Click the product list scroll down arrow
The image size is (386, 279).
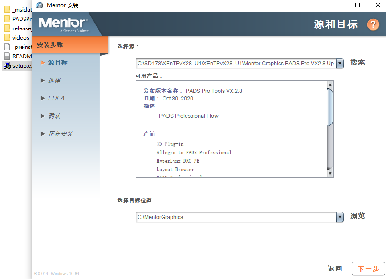(x=330, y=173)
